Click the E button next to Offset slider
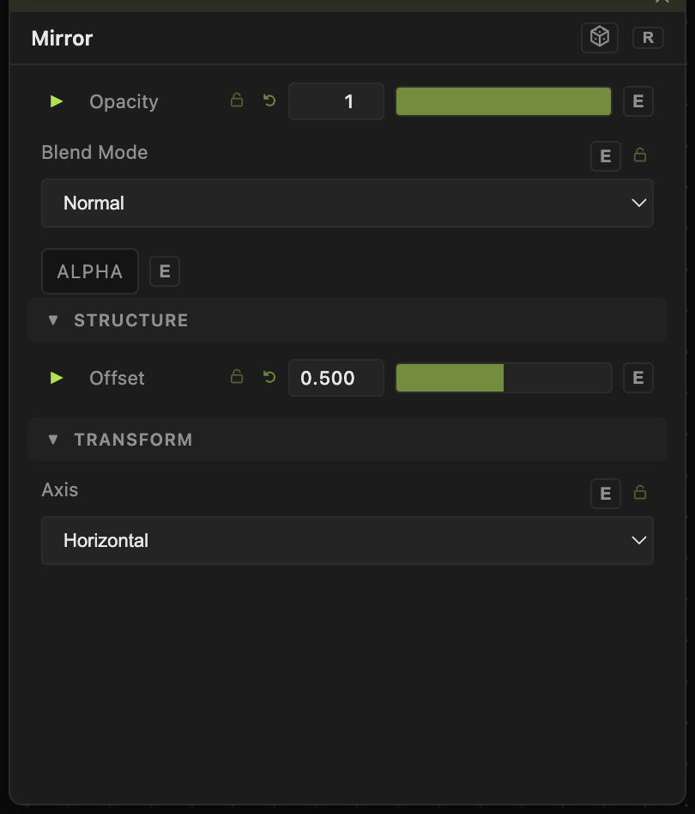 [x=638, y=378]
